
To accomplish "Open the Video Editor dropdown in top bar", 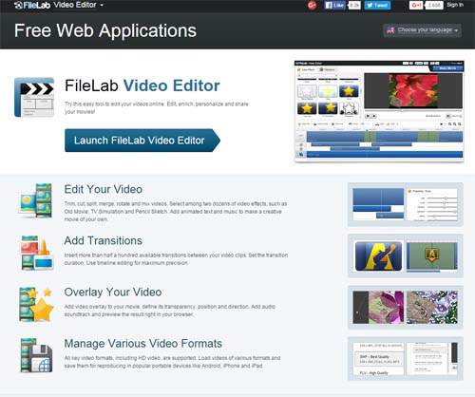I will coord(79,5).
